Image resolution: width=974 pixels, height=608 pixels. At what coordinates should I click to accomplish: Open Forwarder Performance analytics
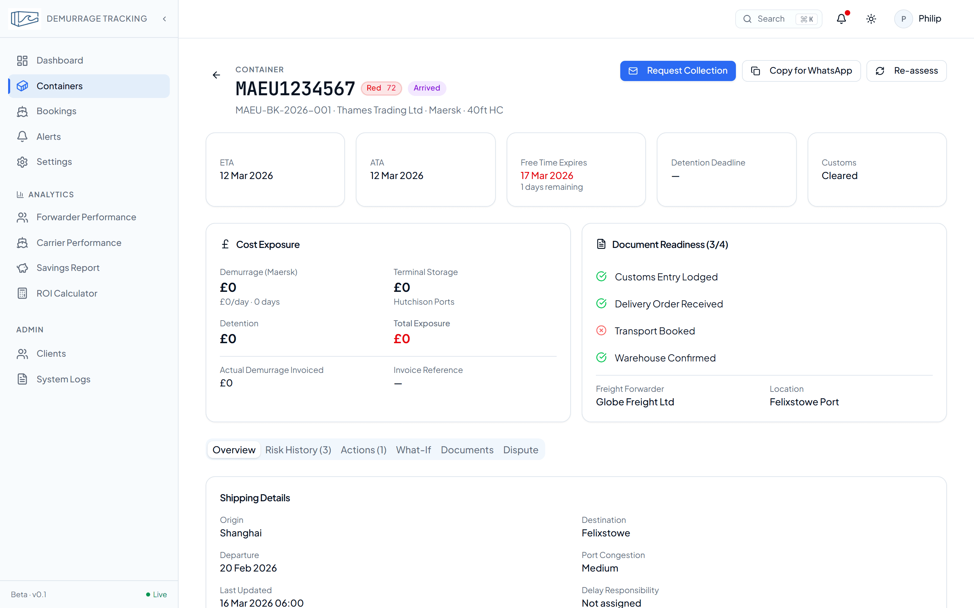86,217
